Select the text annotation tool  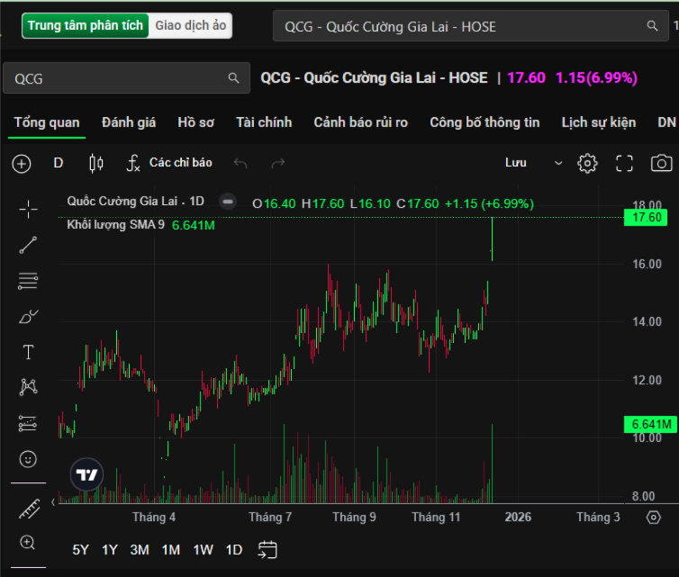28,352
